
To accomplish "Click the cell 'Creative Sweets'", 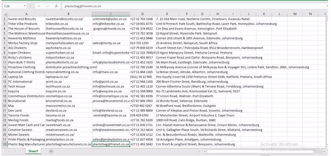I will [26, 130].
